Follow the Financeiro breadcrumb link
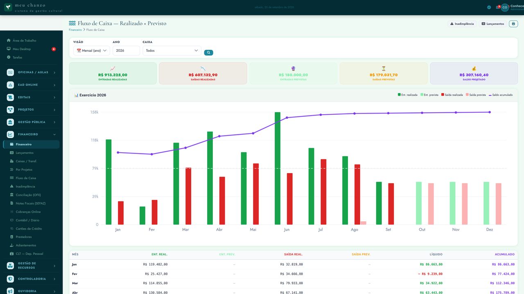The image size is (524, 294). click(x=75, y=30)
